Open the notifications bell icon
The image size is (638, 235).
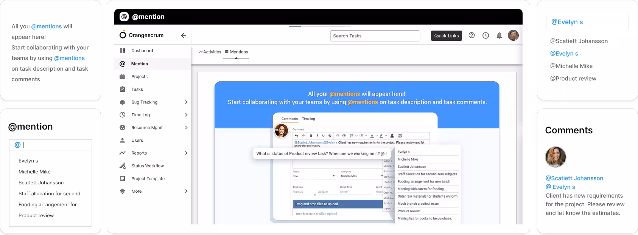(x=499, y=36)
